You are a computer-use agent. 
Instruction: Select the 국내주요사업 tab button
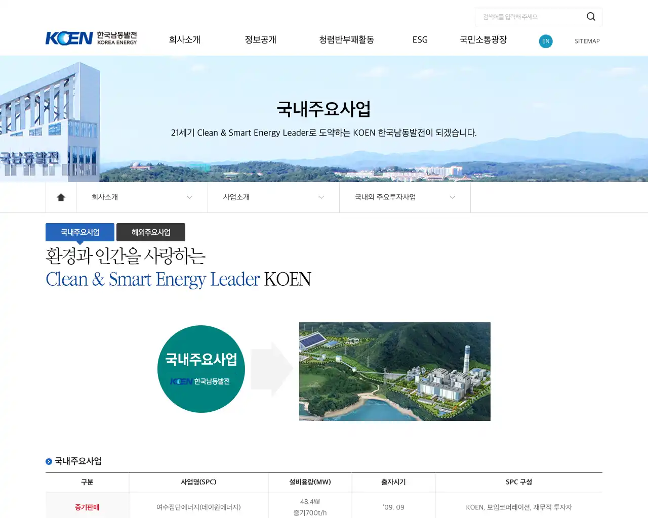point(79,232)
